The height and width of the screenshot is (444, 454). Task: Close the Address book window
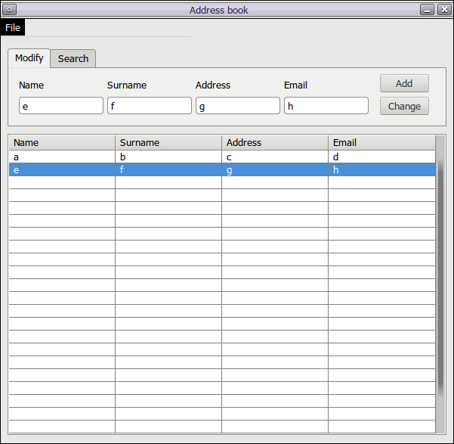point(444,10)
